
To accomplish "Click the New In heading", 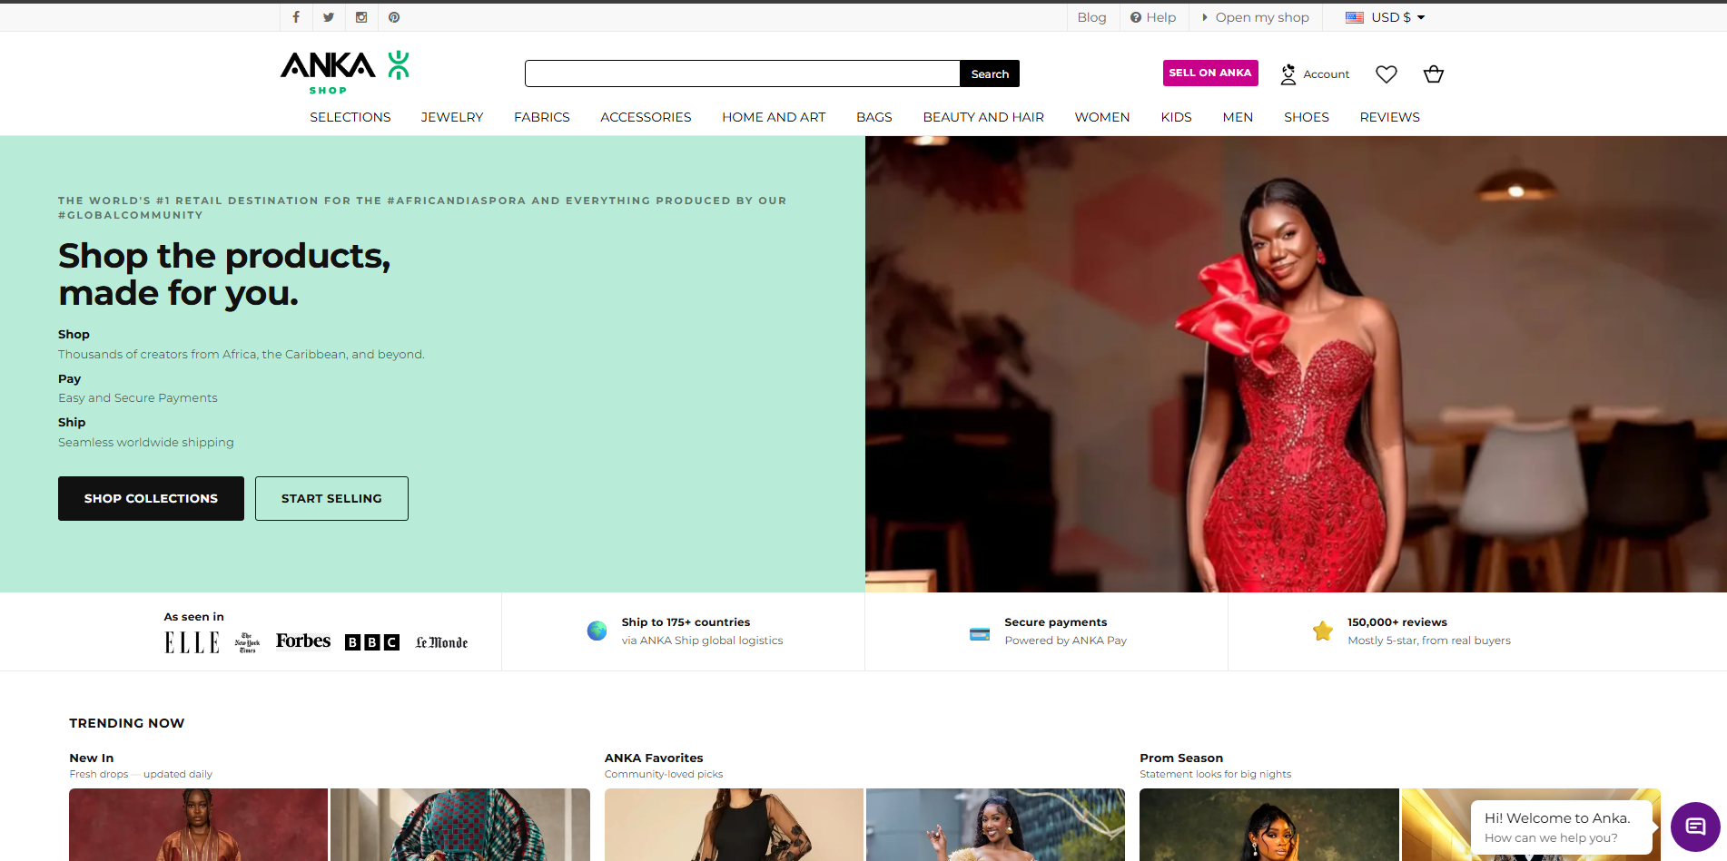I will pos(92,758).
